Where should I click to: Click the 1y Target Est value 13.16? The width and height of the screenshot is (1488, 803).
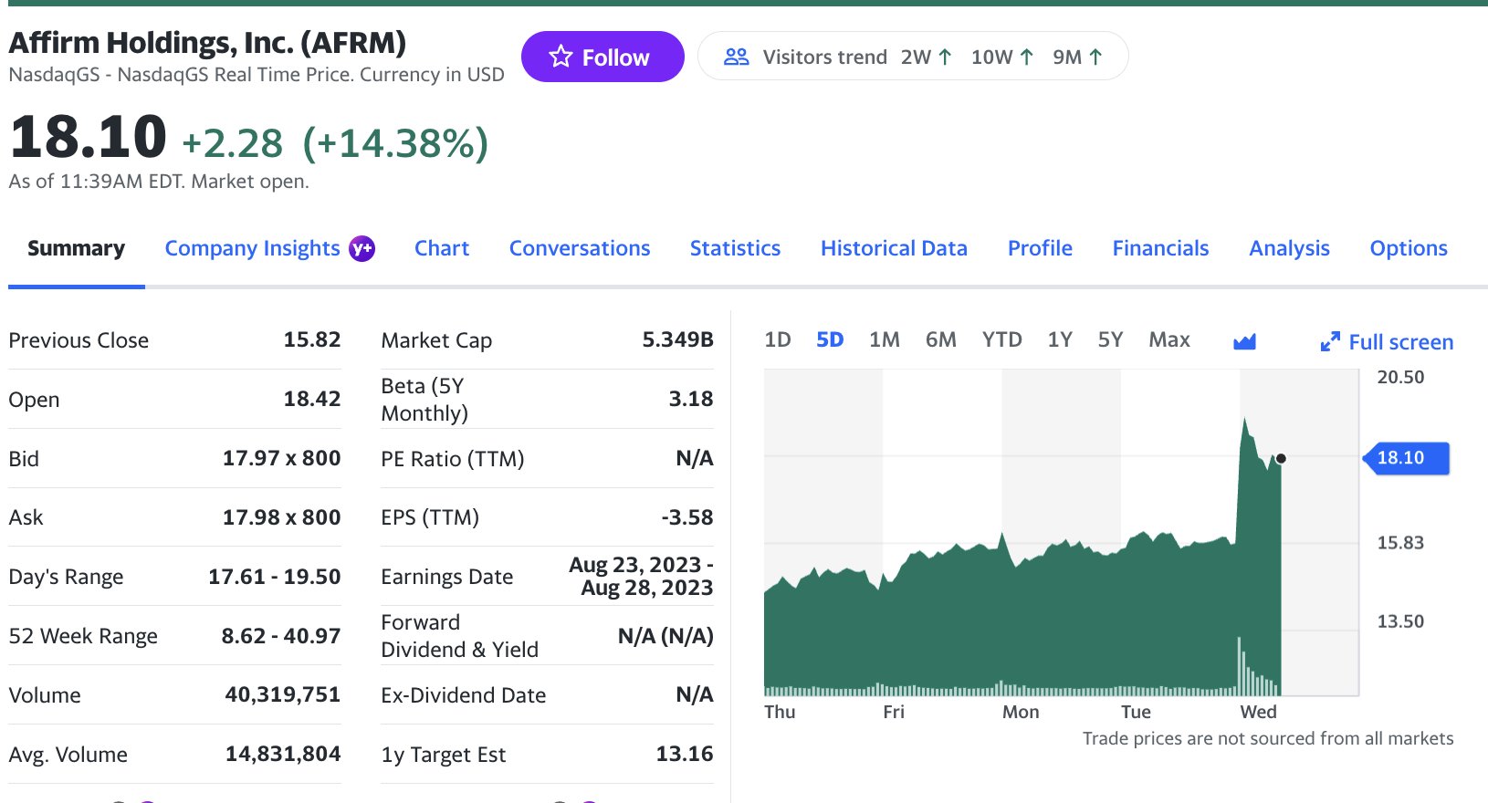coord(685,754)
